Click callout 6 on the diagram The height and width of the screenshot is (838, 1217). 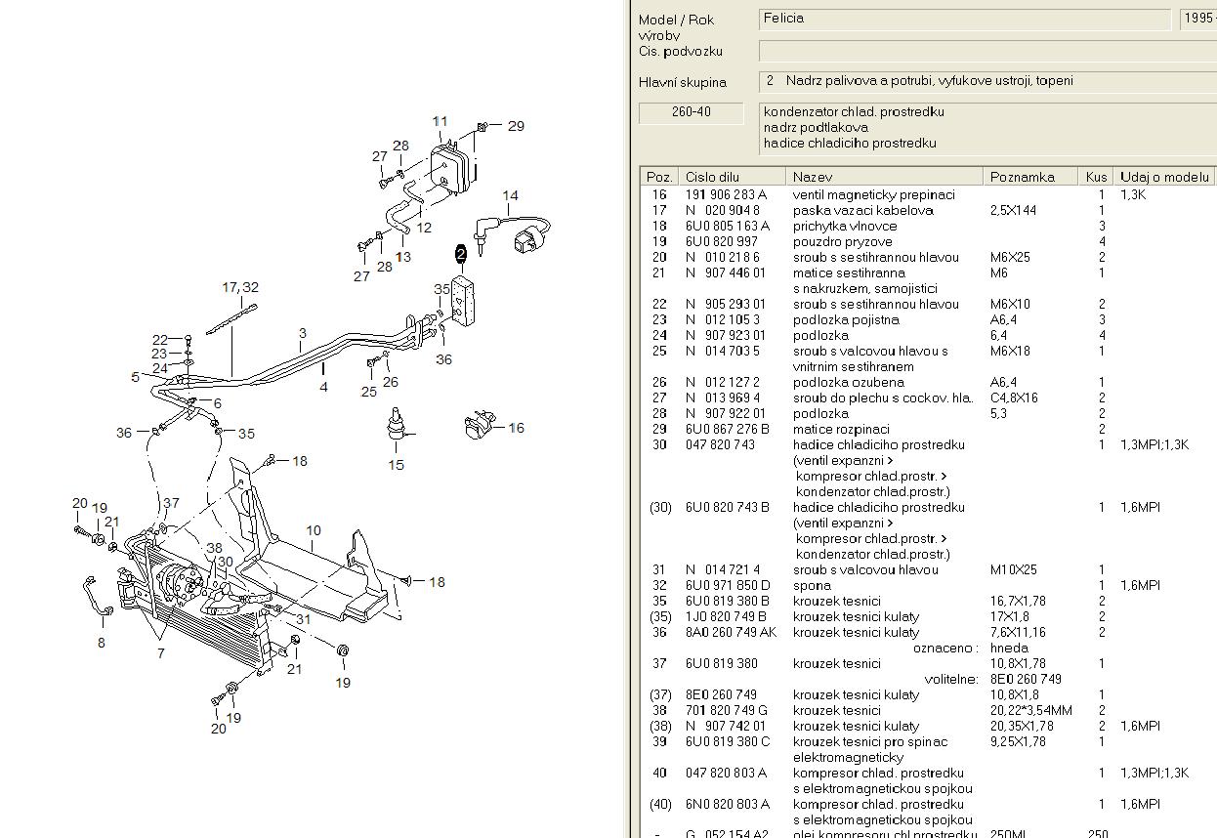[217, 403]
